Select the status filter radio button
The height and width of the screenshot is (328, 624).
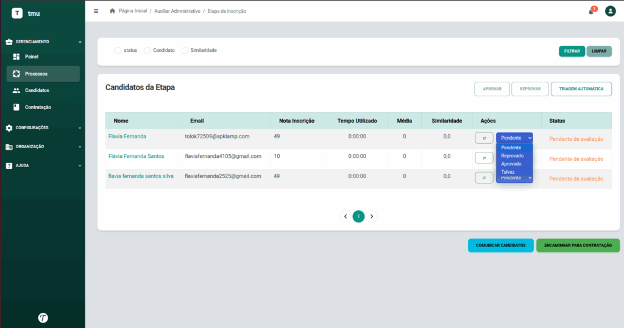point(118,51)
